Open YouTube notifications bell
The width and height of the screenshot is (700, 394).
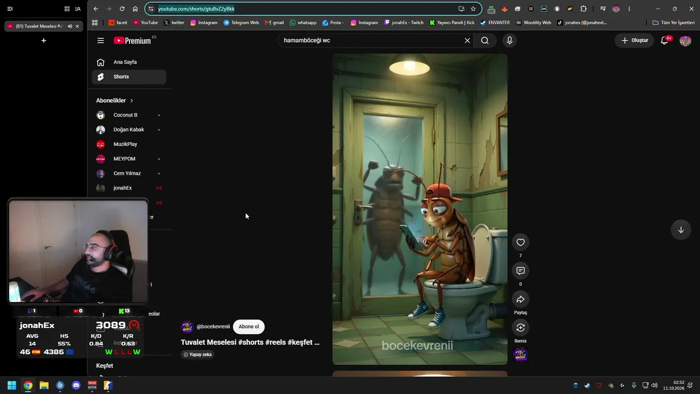(664, 40)
